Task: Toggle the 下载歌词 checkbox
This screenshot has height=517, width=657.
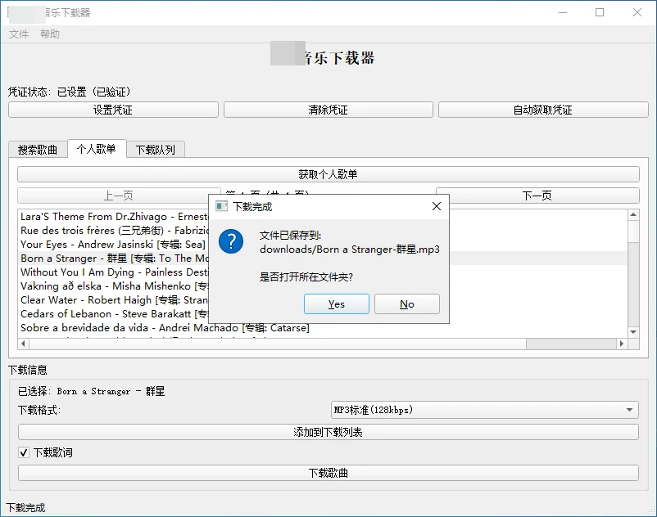Action: [24, 452]
